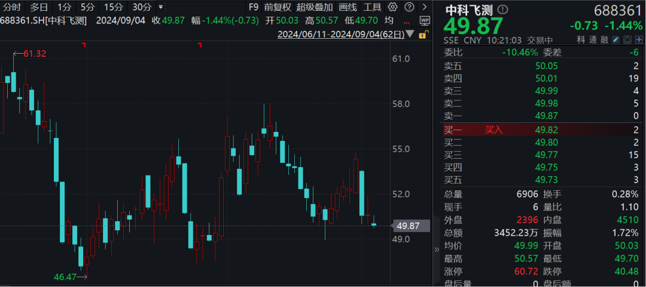Click the red ellipsis after 均

point(407,22)
